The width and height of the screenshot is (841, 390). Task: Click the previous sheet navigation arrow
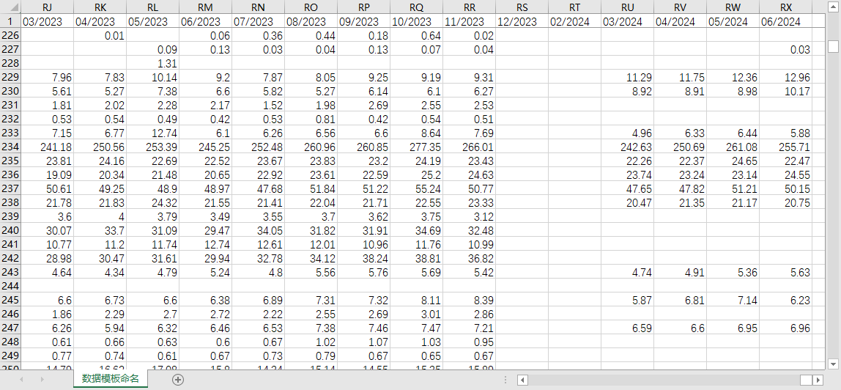22,379
